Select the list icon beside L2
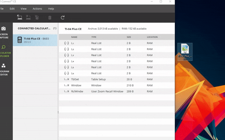The height and width of the screenshot is (140, 225). coord(66,49)
